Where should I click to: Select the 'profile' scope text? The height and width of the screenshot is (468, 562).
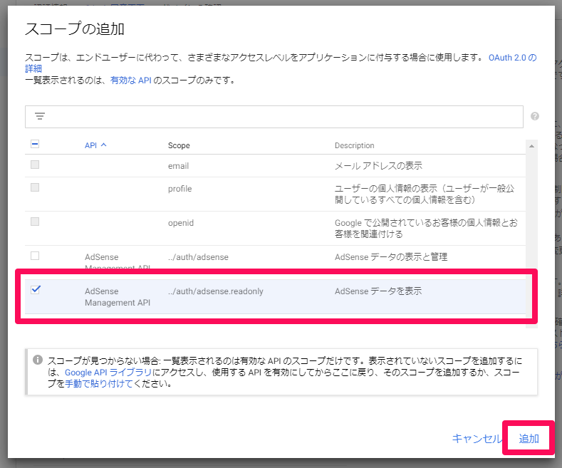click(179, 189)
